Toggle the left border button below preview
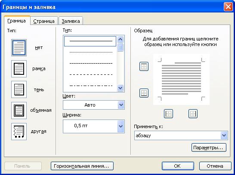This screenshot has height=175, width=235. pyautogui.click(x=168, y=114)
